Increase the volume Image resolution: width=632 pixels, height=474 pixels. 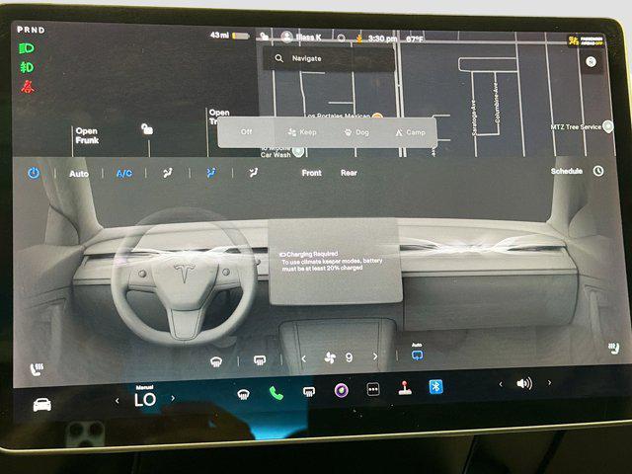click(x=549, y=382)
